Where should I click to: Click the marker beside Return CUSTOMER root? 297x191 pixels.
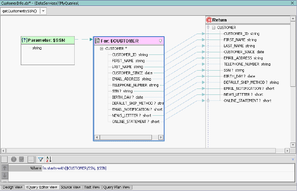click(208, 28)
